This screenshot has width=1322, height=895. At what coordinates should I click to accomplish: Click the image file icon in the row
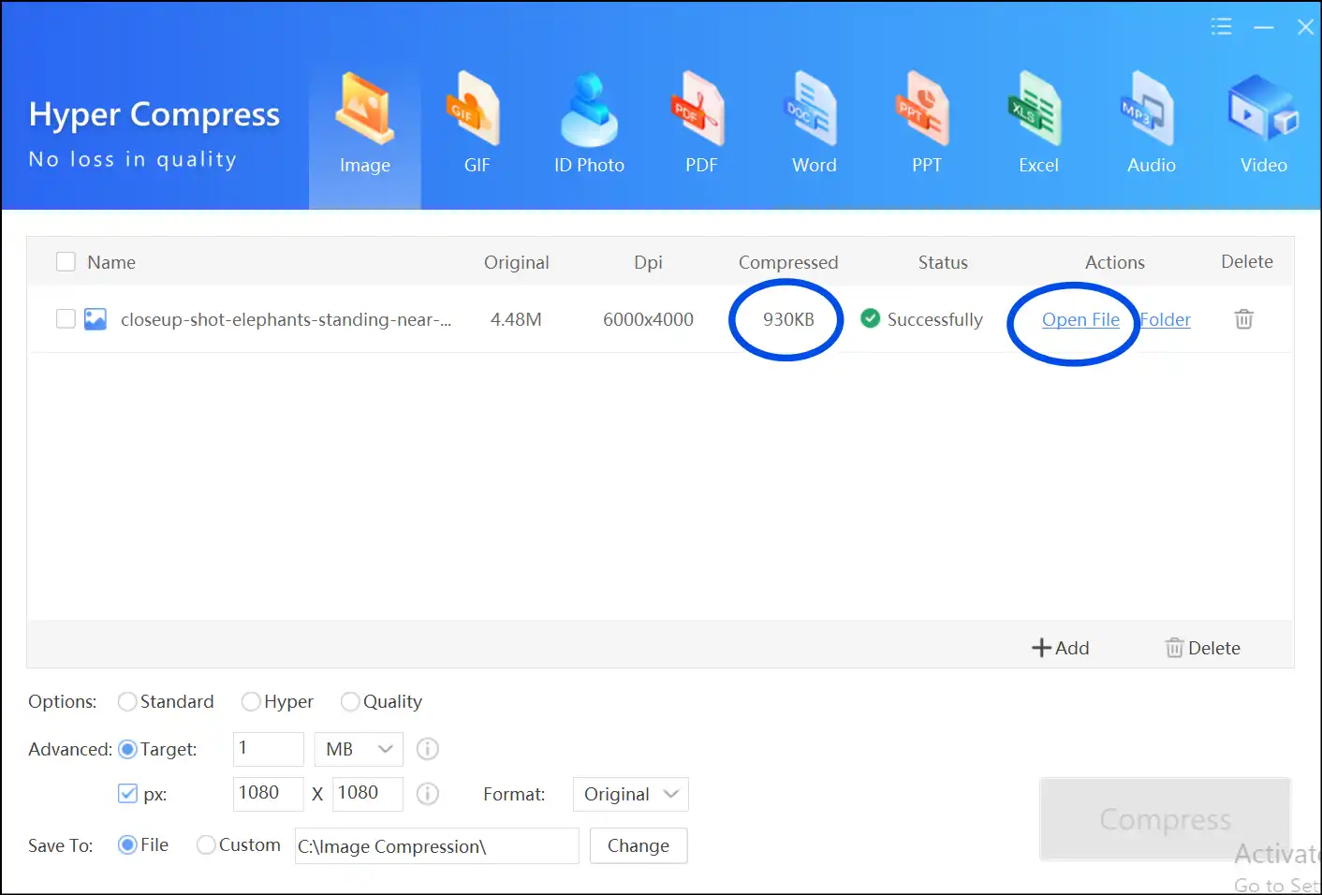95,319
